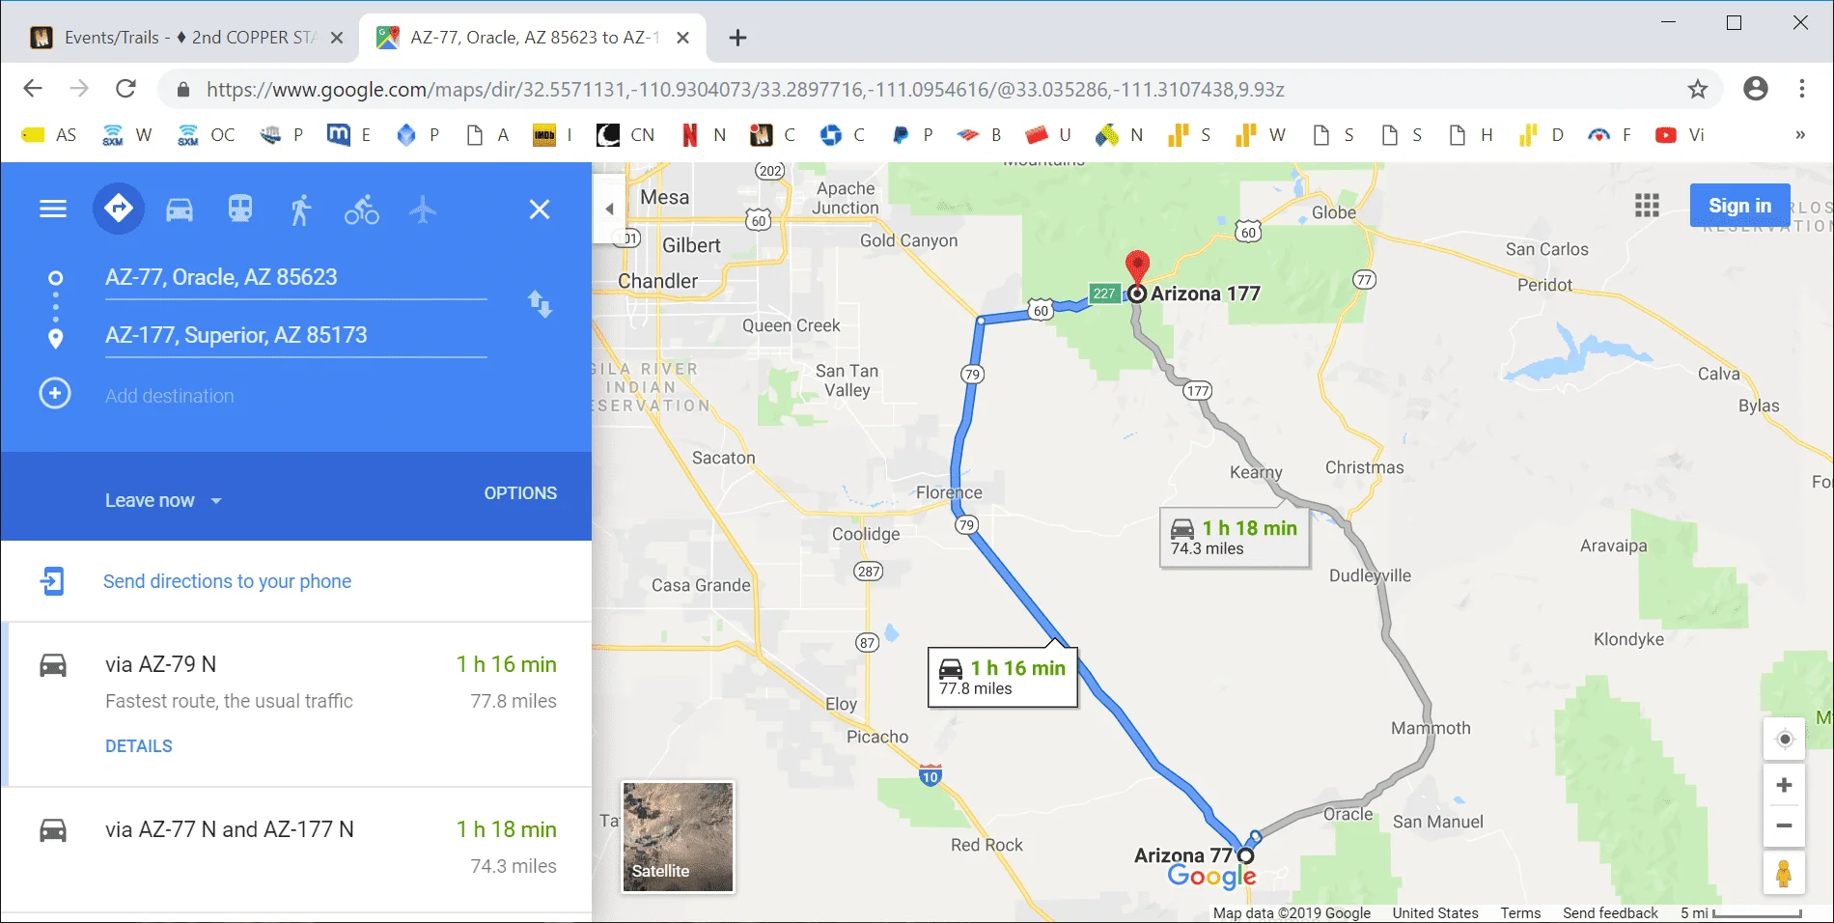1834x923 pixels.
Task: Open DETAILS for AZ-79 route
Action: click(139, 746)
